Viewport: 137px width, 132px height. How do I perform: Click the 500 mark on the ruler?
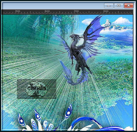click(x=18, y=11)
